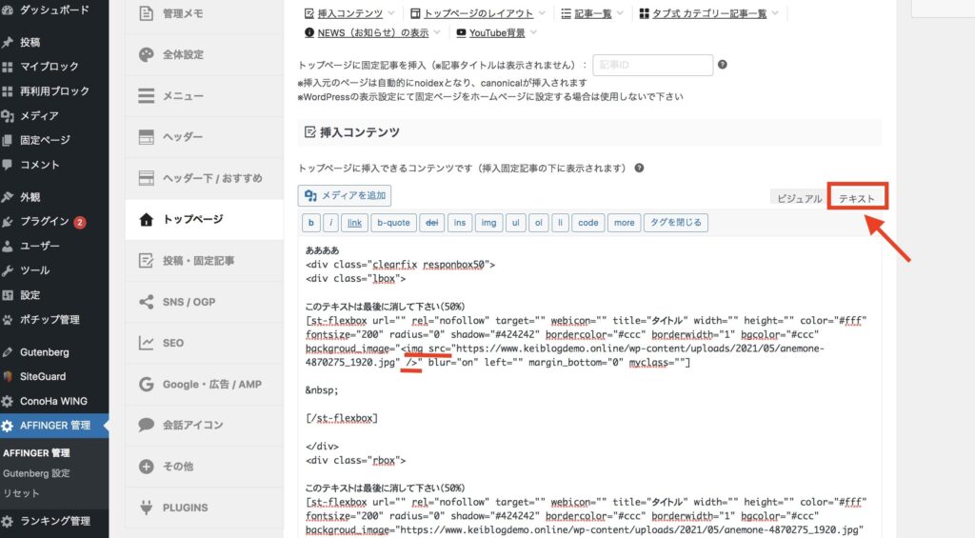The width and height of the screenshot is (975, 538).
Task: Click help icon next to 記事ID field
Action: pos(723,65)
